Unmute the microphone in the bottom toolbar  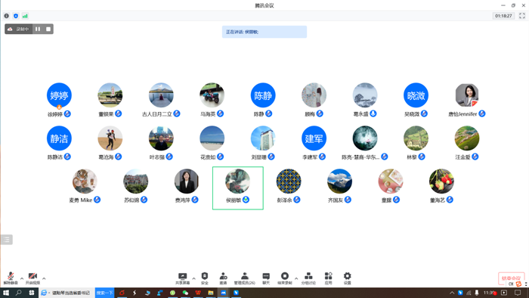click(x=11, y=278)
